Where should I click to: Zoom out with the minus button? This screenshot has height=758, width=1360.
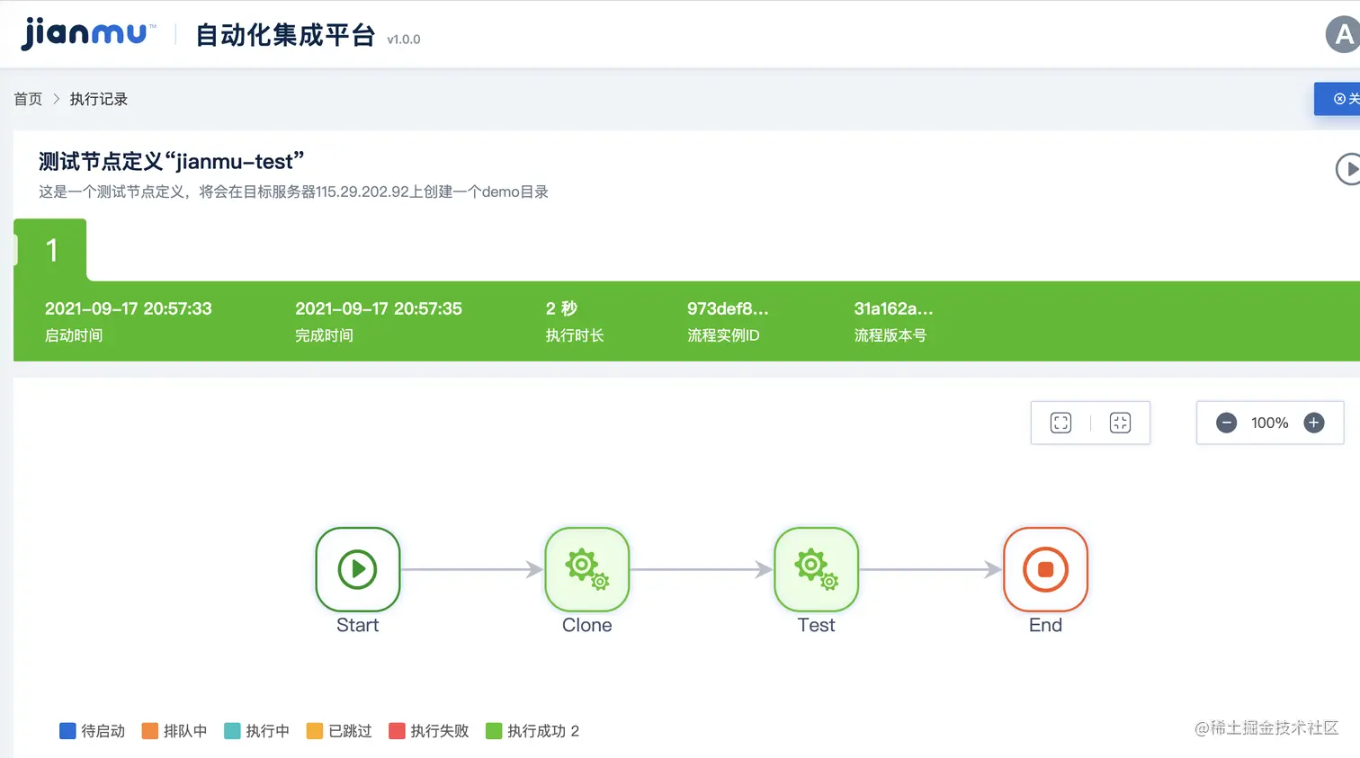1226,423
